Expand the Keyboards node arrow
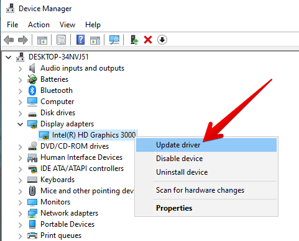 tap(20, 180)
